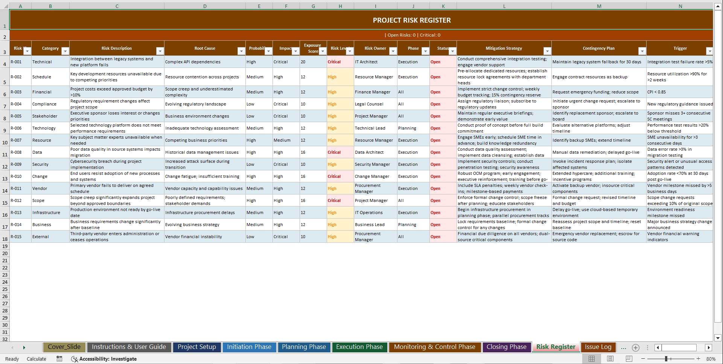Add a new sheet with plus icon
This screenshot has height=364, width=723.
tap(636, 347)
